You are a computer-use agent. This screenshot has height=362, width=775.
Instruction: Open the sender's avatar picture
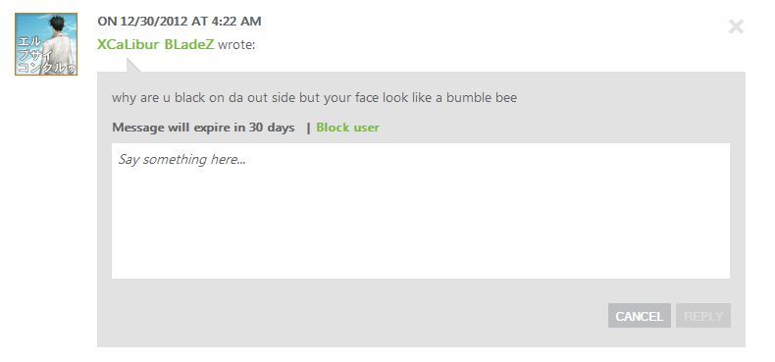[x=46, y=44]
